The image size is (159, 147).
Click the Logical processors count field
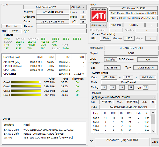83,17
